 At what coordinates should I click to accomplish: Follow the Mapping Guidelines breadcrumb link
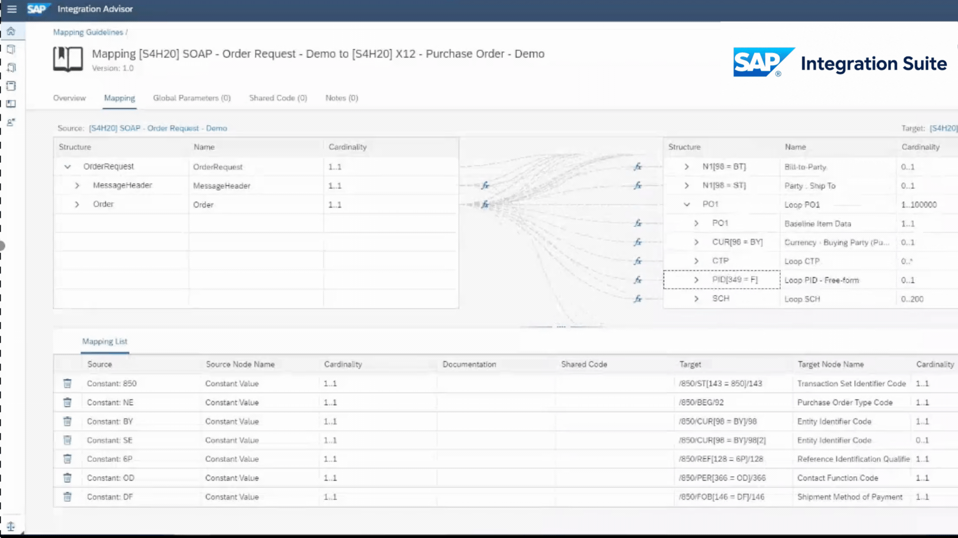(88, 32)
